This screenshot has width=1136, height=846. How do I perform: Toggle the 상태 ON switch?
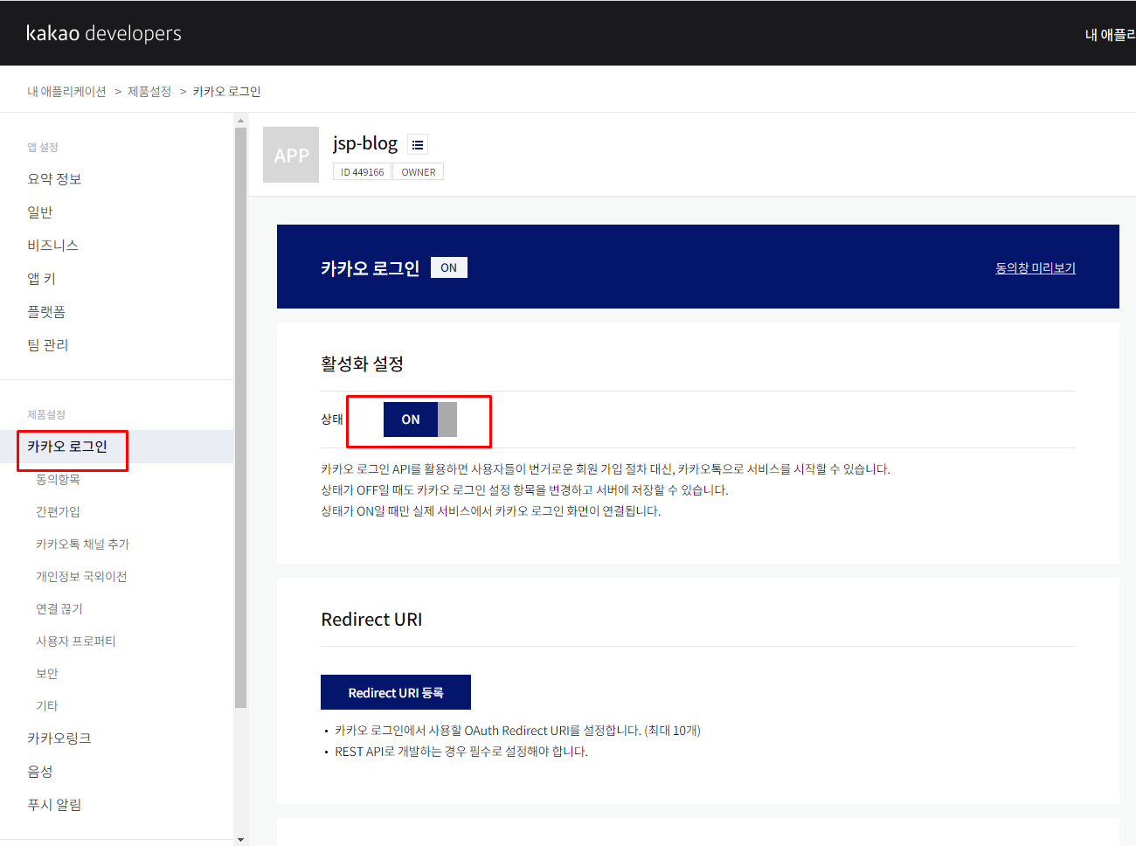tap(420, 420)
